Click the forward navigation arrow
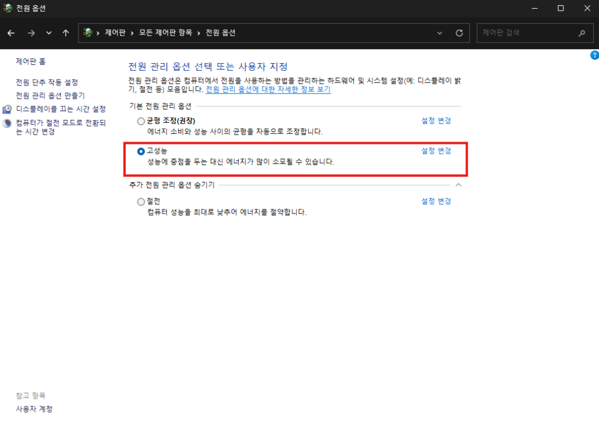Screen dimensions: 599x424 pyautogui.click(x=30, y=33)
